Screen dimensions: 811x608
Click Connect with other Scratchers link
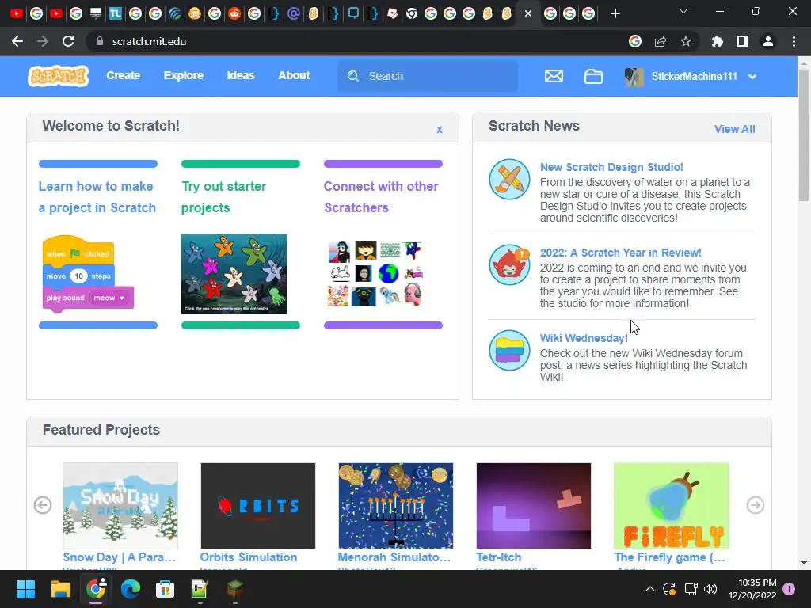click(x=381, y=197)
